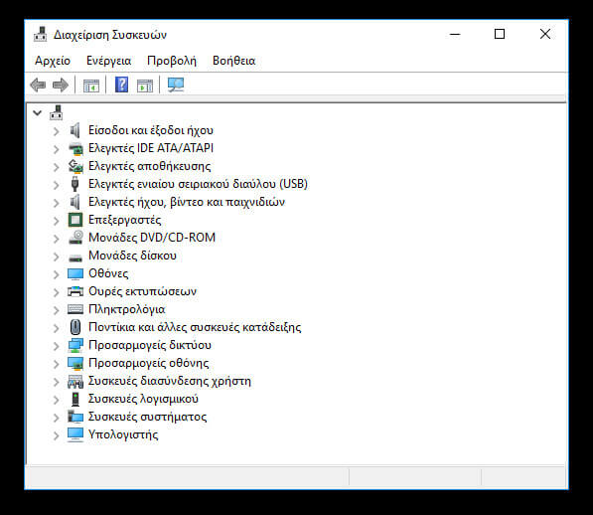Viewport: 593px width, 515px height.
Task: Open the Προβολή menu
Action: (x=172, y=61)
